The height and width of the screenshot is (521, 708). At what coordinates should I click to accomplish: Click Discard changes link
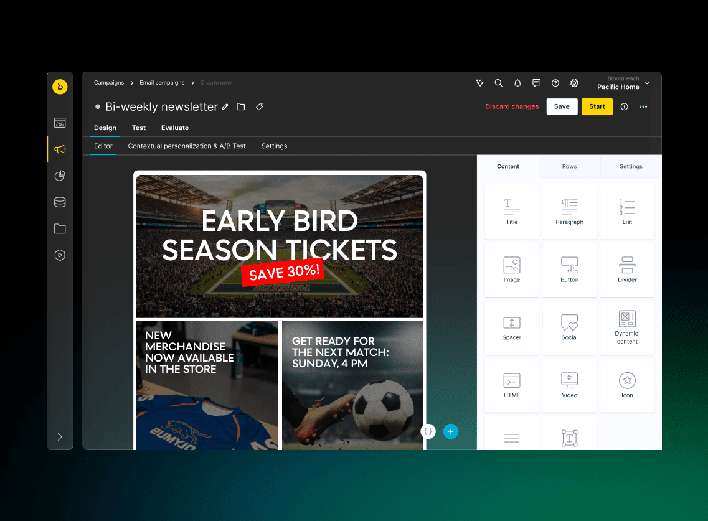[512, 106]
